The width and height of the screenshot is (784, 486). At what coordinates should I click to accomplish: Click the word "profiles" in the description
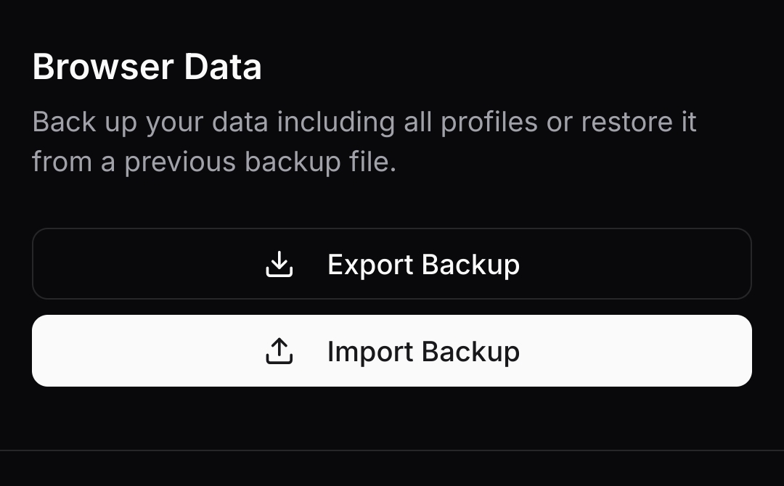[489, 123]
